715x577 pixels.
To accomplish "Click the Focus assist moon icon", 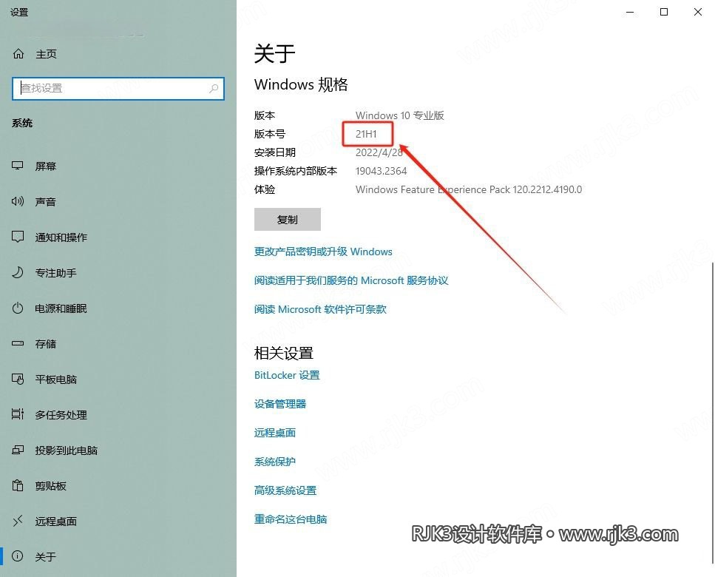I will point(17,272).
